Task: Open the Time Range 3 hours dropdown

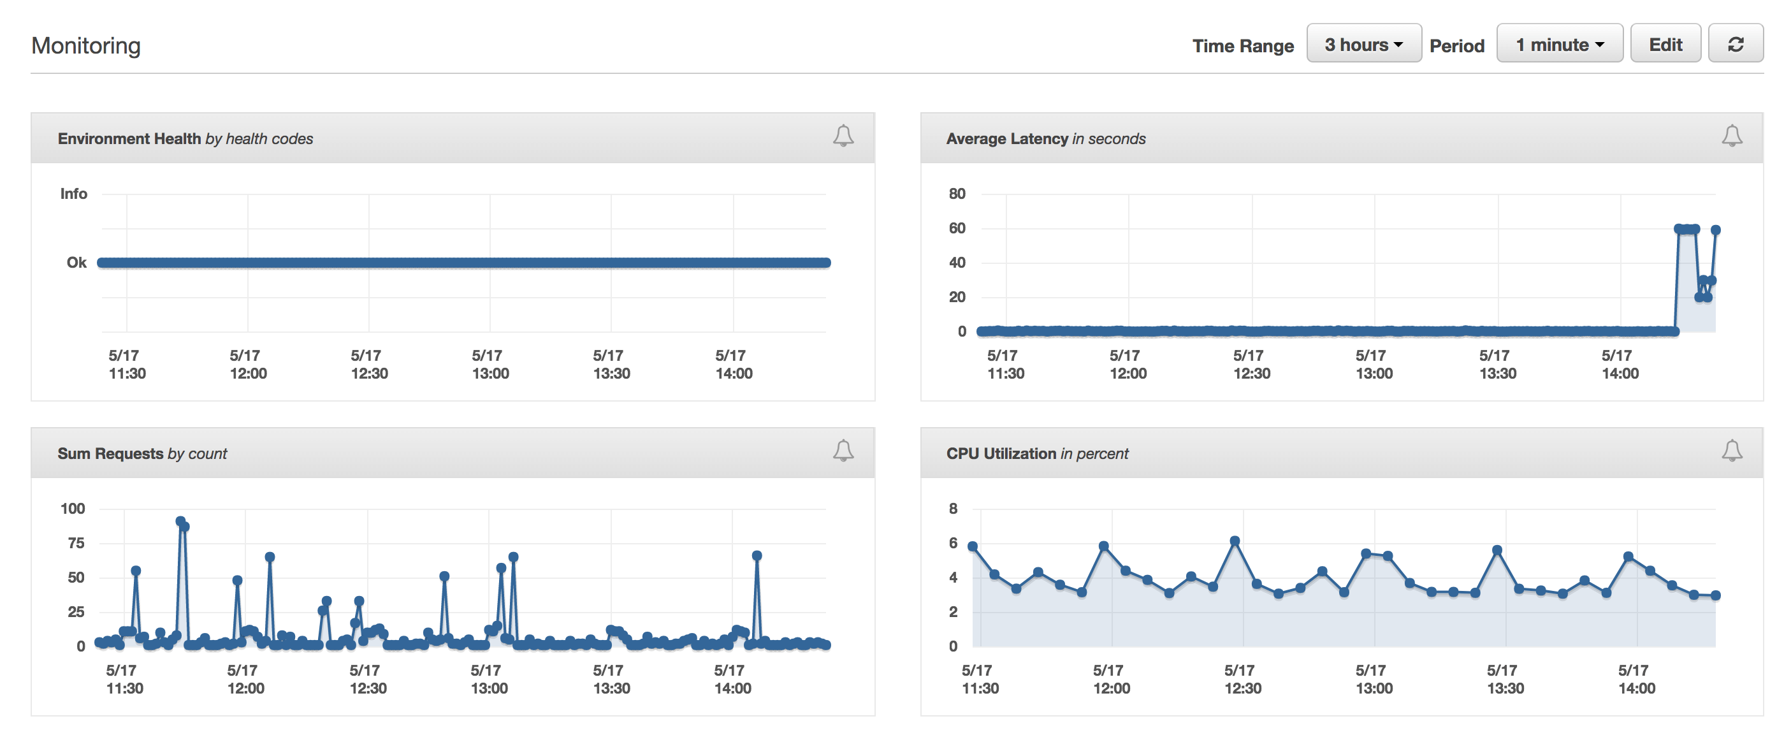Action: (1363, 45)
